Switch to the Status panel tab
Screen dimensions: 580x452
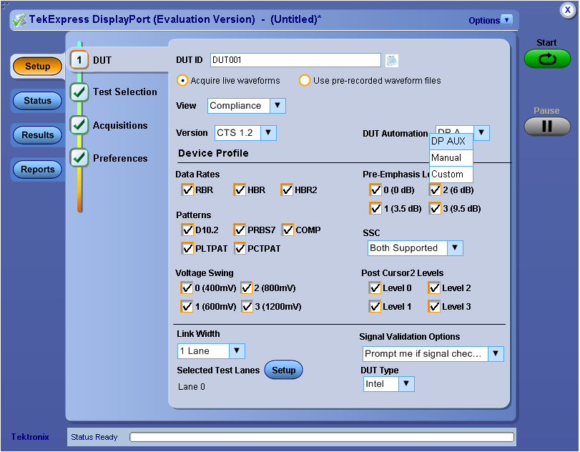click(37, 101)
